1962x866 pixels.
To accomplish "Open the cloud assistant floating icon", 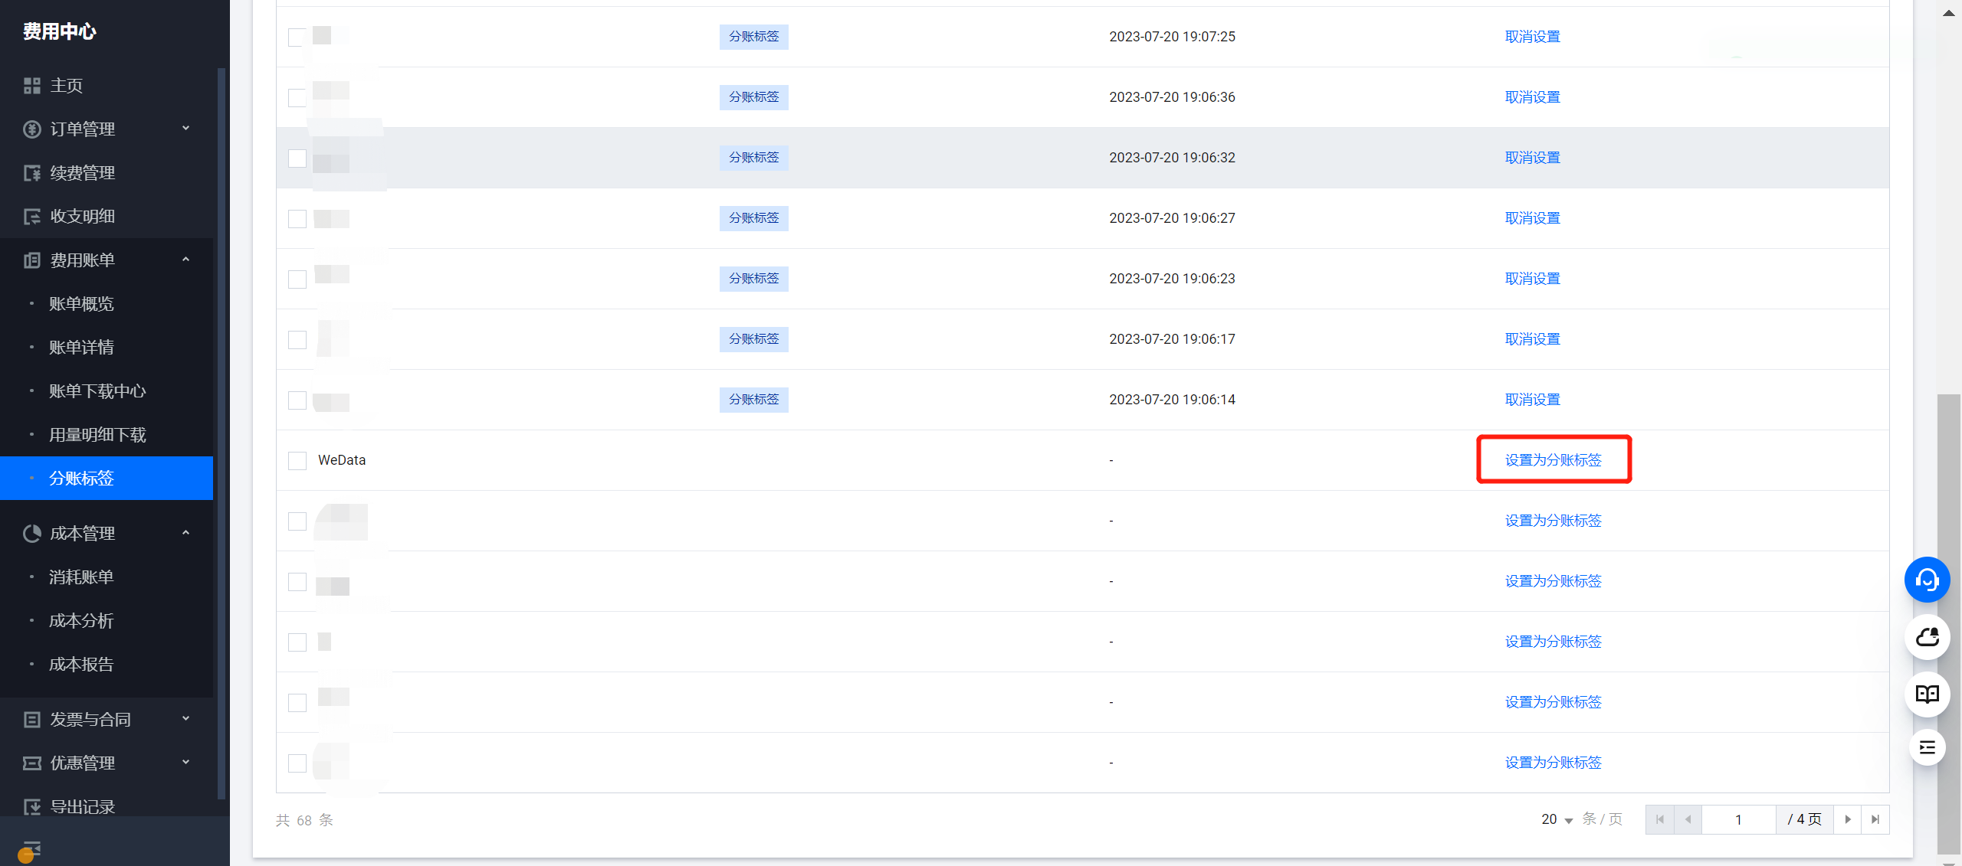I will [1927, 637].
